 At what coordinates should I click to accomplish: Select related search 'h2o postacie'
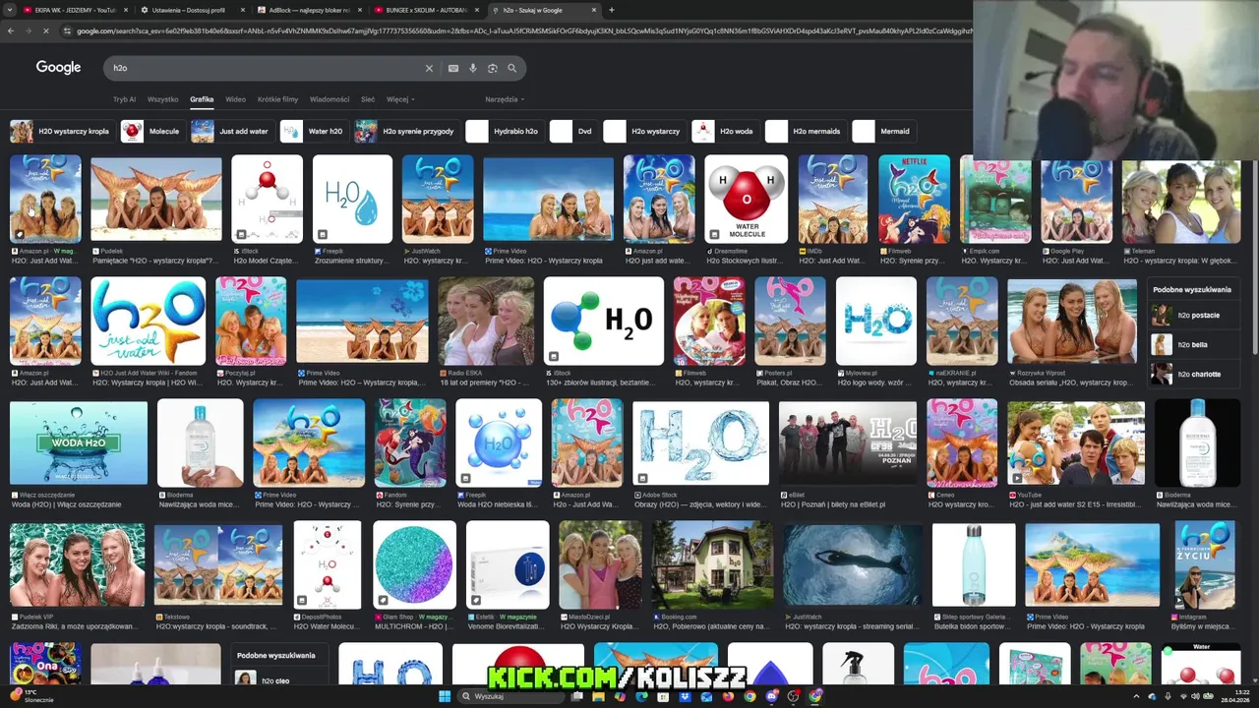pyautogui.click(x=1194, y=316)
